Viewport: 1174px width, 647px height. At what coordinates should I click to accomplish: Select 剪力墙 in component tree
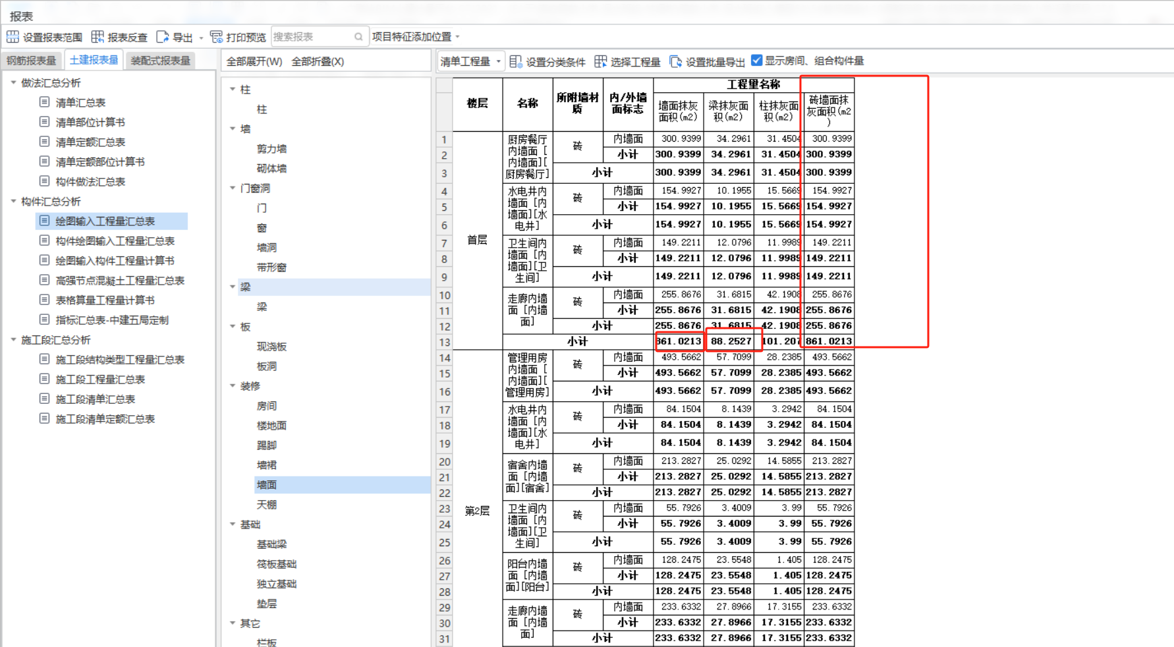[x=271, y=149]
